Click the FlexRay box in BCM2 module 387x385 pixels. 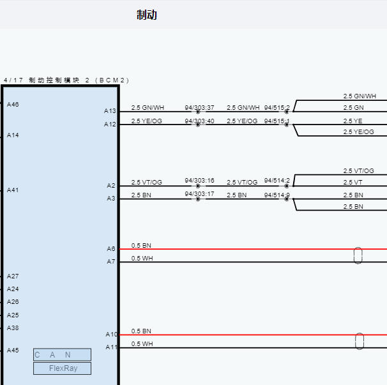tap(62, 368)
